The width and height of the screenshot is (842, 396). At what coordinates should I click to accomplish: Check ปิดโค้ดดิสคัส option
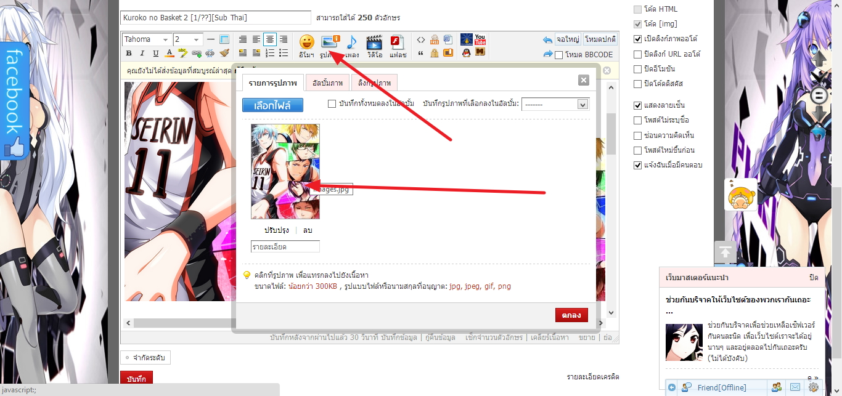click(638, 83)
